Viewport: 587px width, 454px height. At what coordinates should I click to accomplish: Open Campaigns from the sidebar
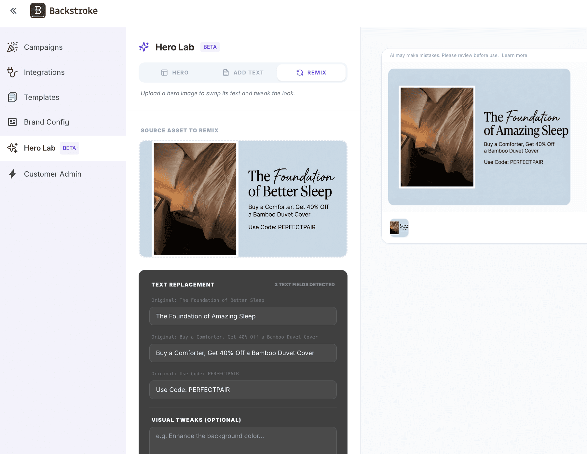(63, 47)
